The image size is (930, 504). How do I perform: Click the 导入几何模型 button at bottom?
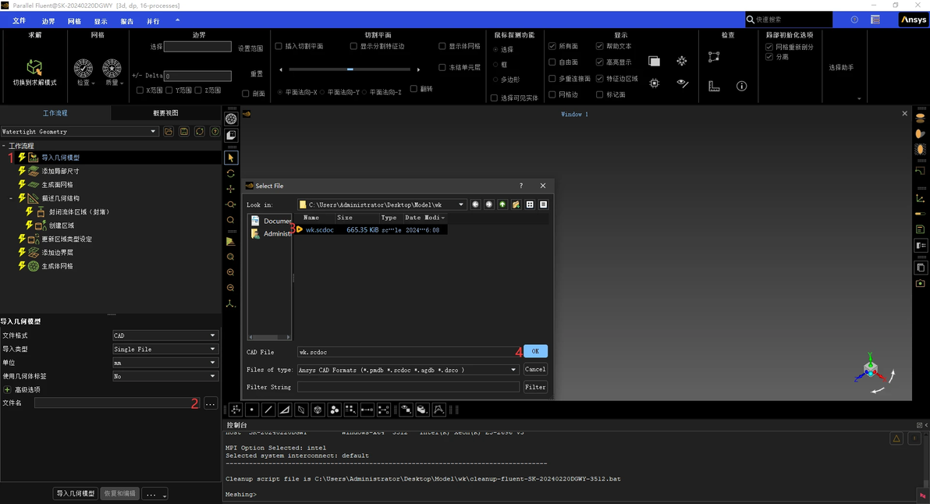coord(76,493)
